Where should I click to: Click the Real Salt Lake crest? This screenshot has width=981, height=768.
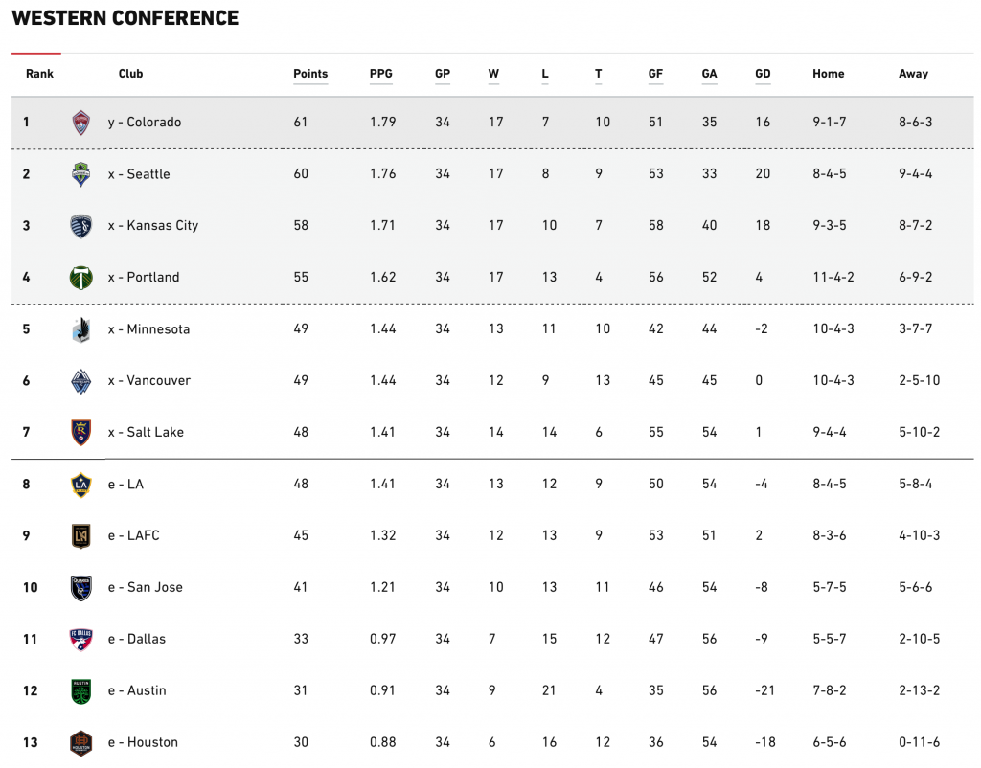pyautogui.click(x=80, y=433)
